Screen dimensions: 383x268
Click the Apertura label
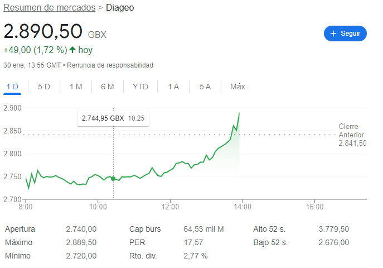coord(20,229)
